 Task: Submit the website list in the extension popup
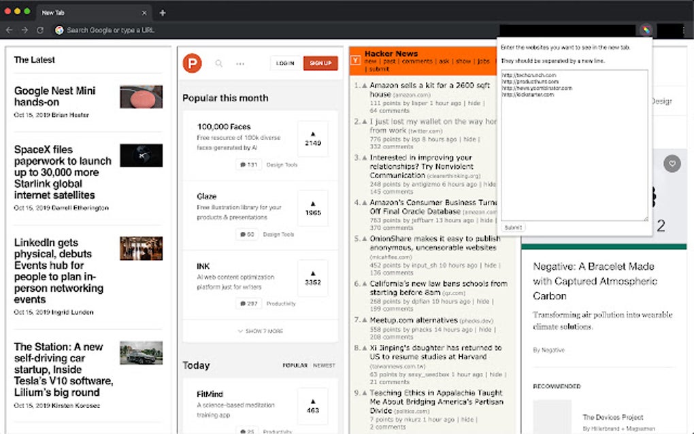(512, 227)
